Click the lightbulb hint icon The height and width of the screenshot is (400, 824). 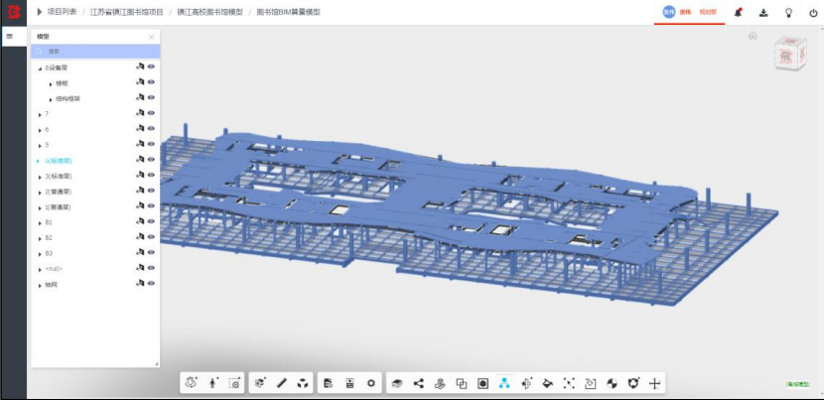tap(788, 13)
